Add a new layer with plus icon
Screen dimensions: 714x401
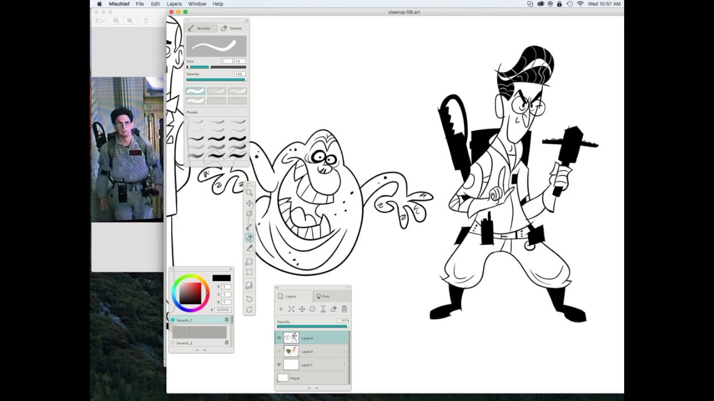(281, 309)
